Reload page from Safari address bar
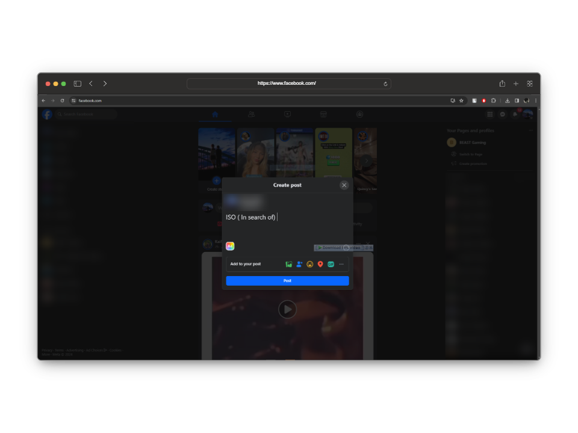578x433 pixels. point(385,84)
